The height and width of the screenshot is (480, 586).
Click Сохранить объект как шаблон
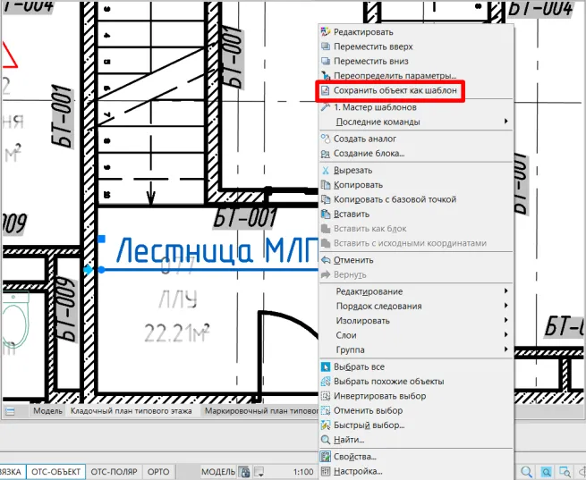pyautogui.click(x=395, y=92)
